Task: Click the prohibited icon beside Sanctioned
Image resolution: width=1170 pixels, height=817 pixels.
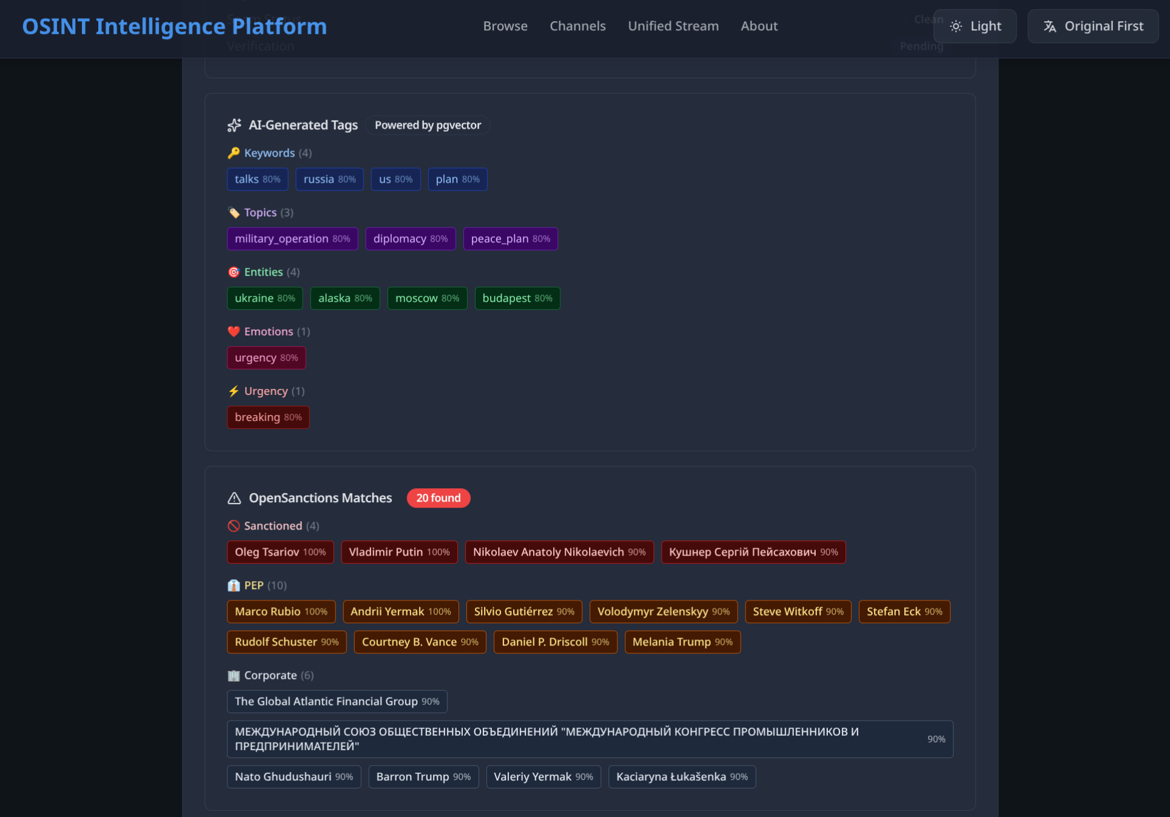Action: pos(234,526)
